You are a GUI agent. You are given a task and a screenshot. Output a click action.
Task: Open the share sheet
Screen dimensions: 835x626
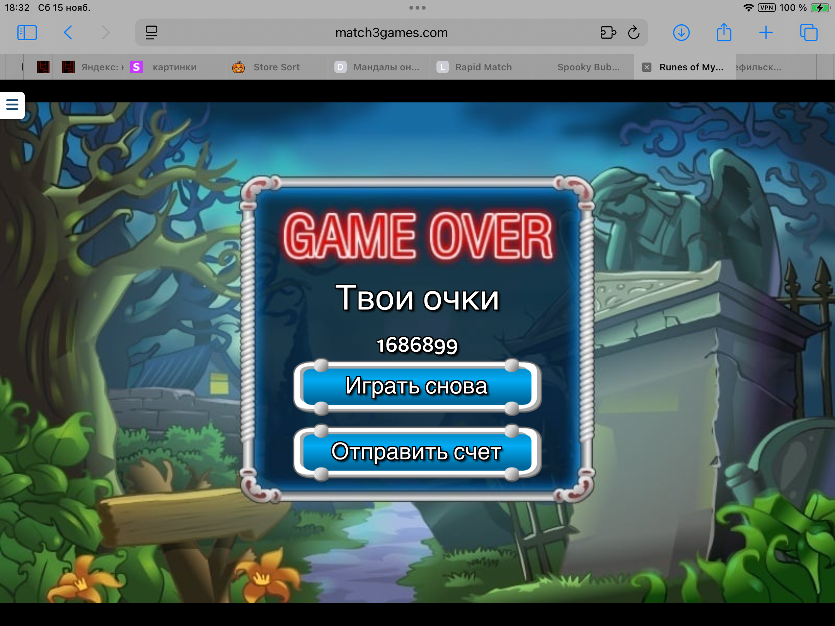(724, 33)
